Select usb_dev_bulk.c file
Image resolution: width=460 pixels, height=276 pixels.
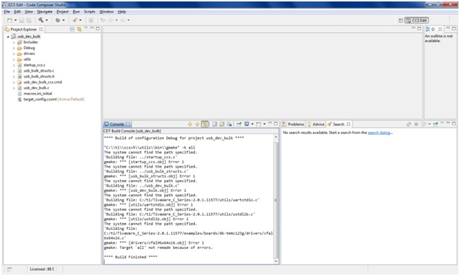pos(37,88)
